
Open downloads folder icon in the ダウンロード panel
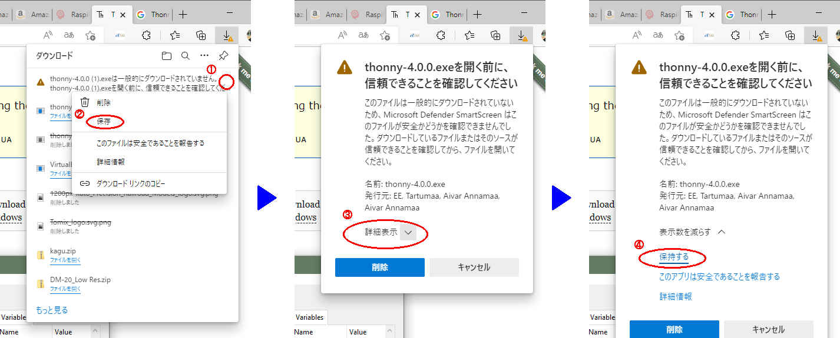tap(167, 56)
